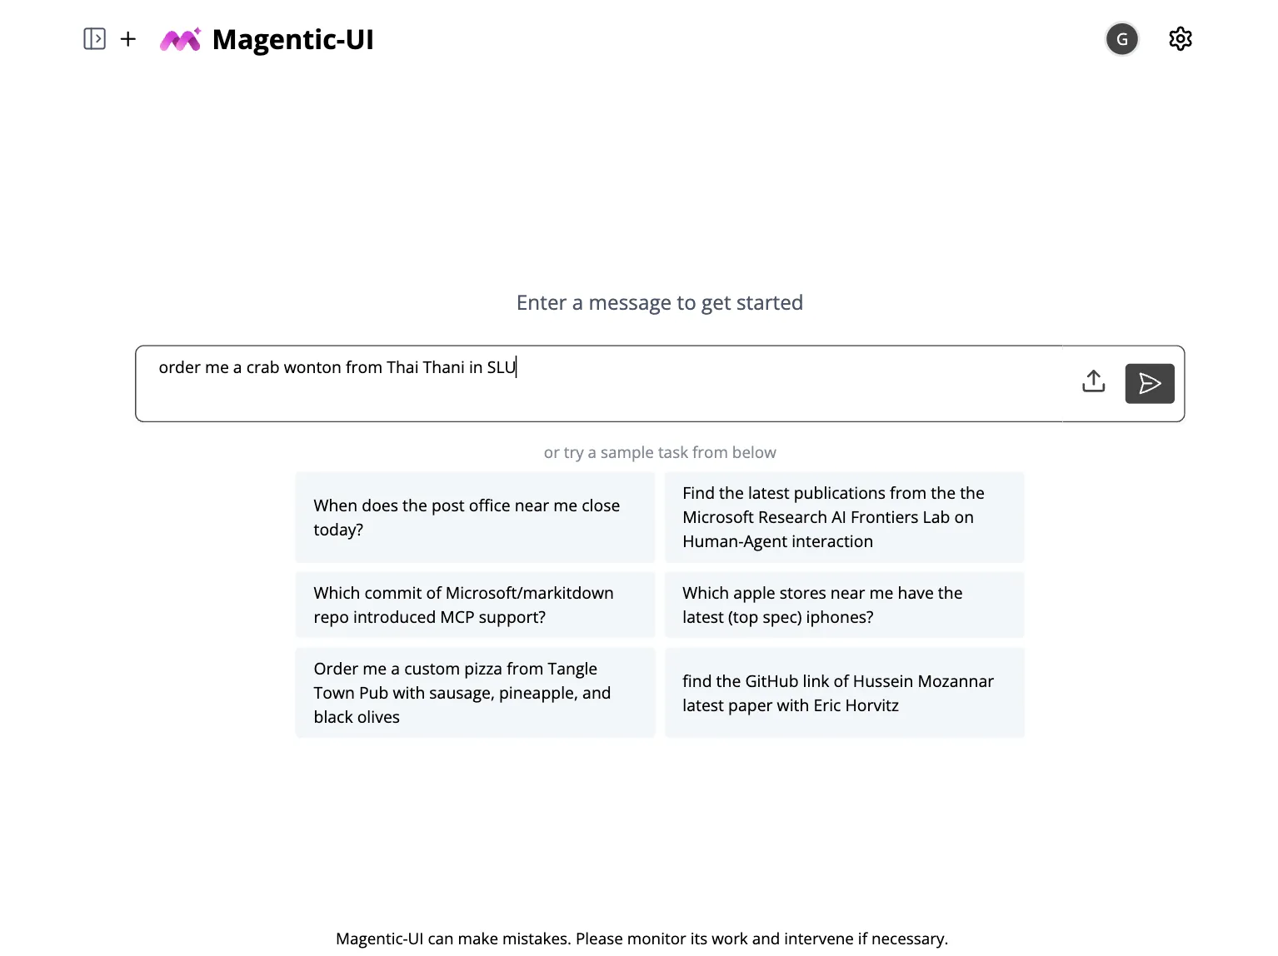The height and width of the screenshot is (956, 1278).
Task: Click the upload file icon
Action: point(1093,382)
